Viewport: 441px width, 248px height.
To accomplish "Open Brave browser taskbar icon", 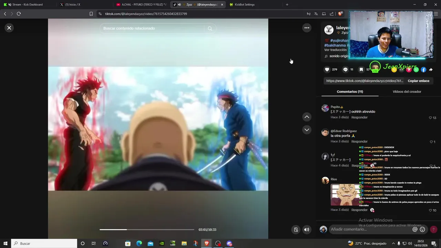I will click(206, 244).
